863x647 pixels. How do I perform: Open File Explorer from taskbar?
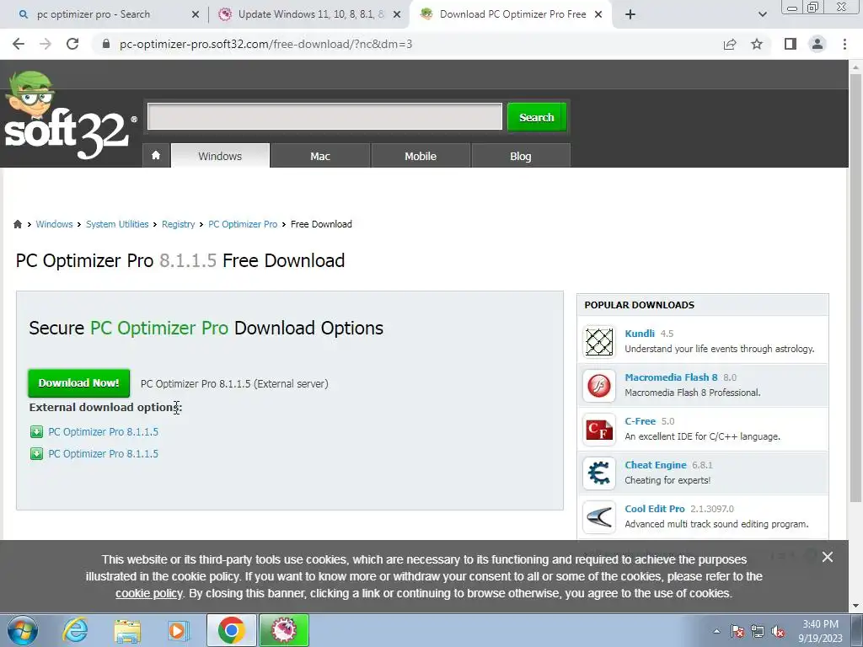tap(127, 630)
